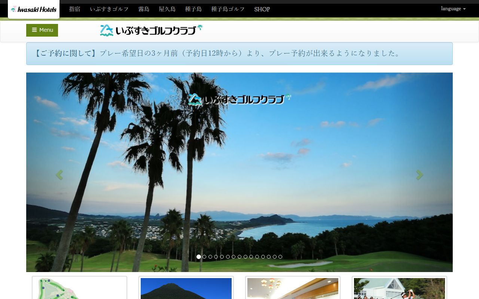479x299 pixels.
Task: Select the twelfth carousel indicator dot
Action: click(x=263, y=257)
